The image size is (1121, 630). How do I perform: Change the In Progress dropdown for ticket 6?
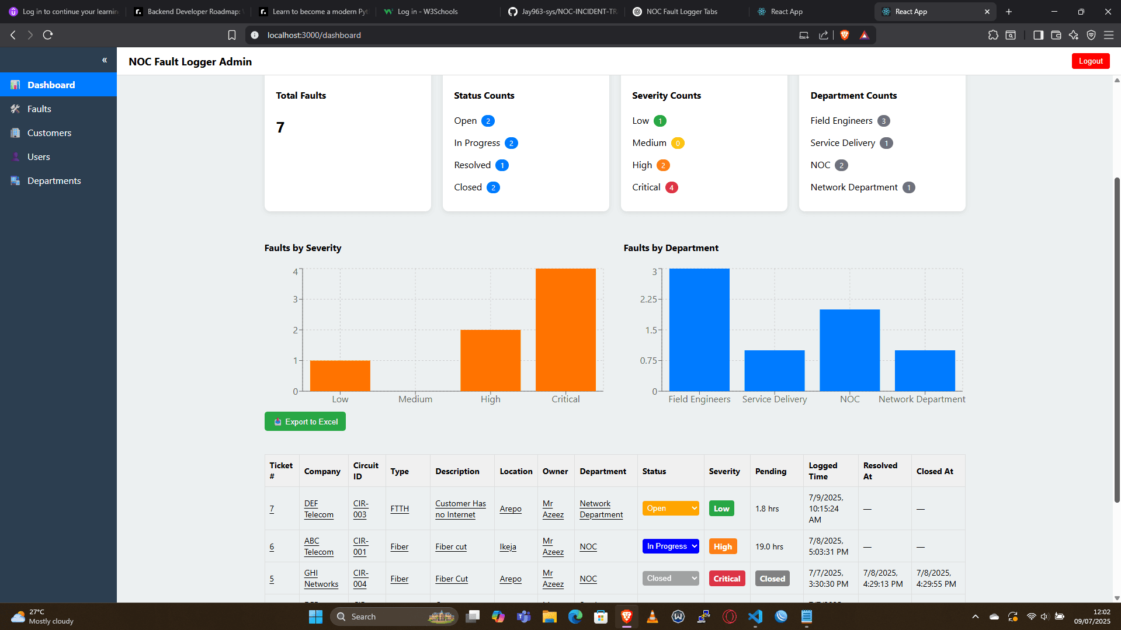pos(669,546)
